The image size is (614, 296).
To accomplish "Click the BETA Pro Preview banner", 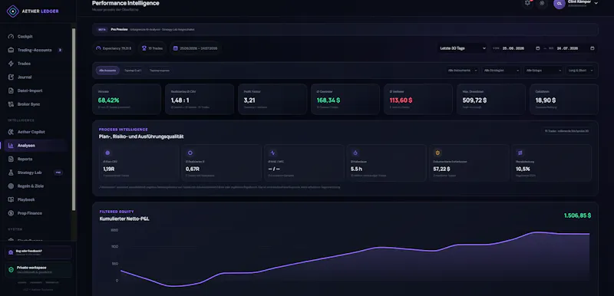I will pyautogui.click(x=345, y=29).
